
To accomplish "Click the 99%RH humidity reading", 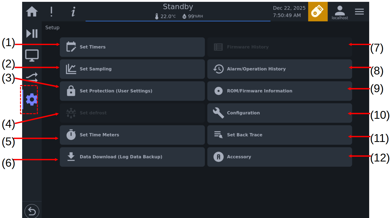I will pyautogui.click(x=196, y=16).
